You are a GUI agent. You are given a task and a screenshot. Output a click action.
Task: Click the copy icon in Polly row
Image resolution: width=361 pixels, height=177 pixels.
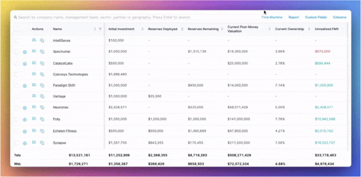pos(42,119)
